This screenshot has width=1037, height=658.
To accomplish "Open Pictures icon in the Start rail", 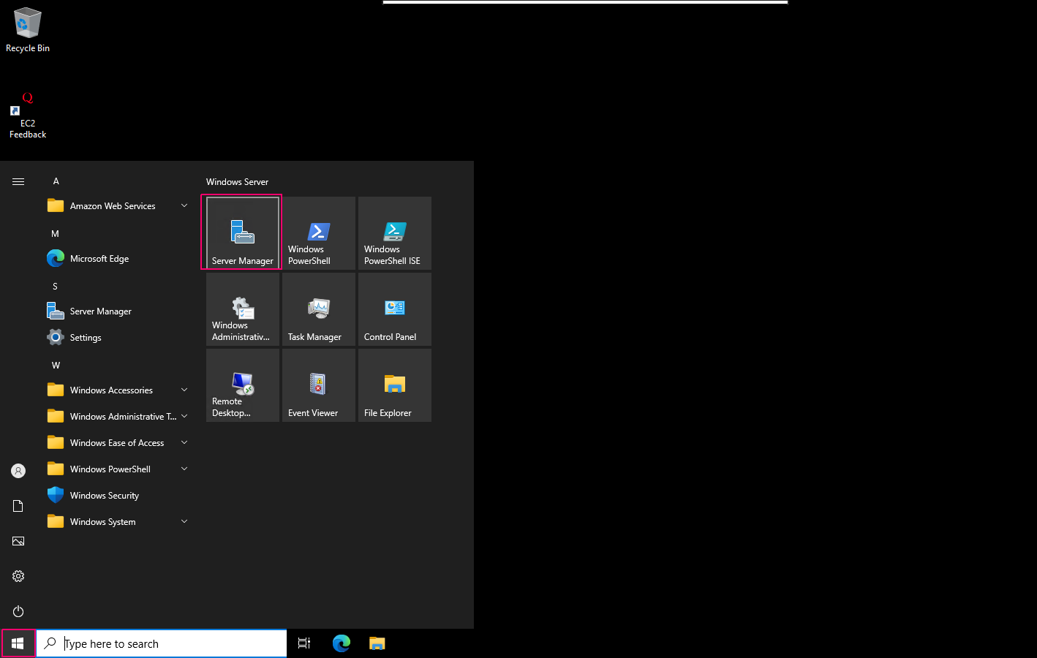I will tap(18, 541).
